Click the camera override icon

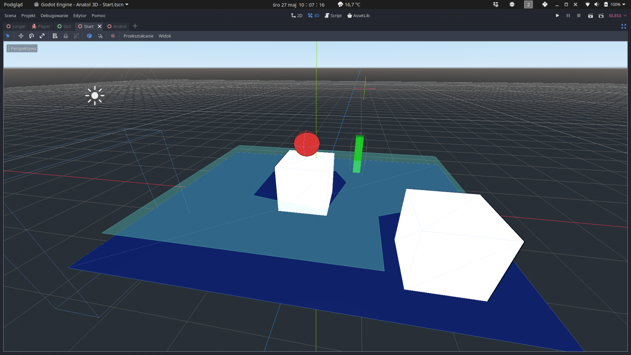[113, 36]
